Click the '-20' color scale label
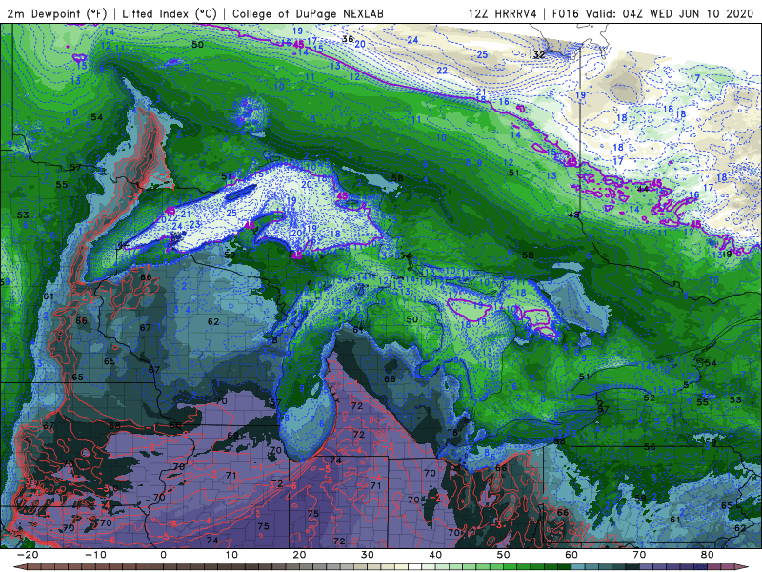 28,555
